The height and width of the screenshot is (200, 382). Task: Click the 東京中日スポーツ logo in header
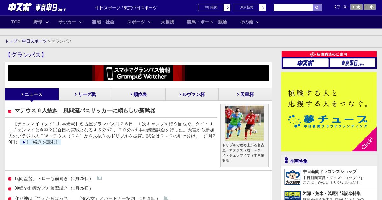click(50, 8)
